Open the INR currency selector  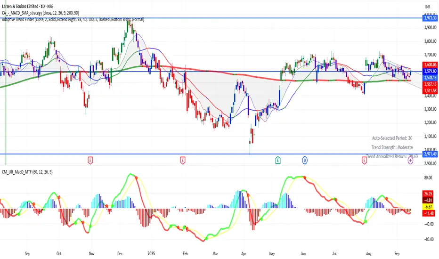point(428,7)
